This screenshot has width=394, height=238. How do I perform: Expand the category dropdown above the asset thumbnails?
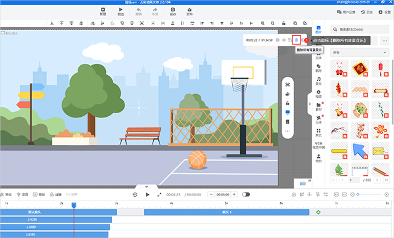(x=360, y=52)
